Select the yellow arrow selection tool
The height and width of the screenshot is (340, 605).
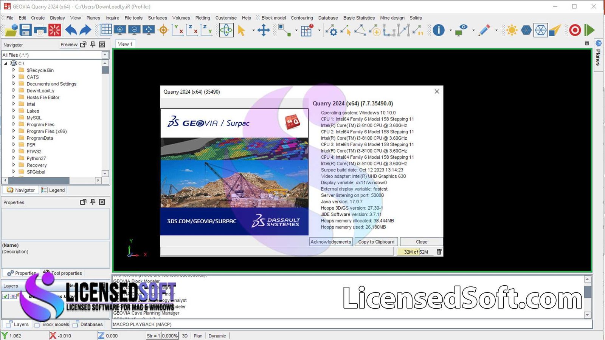242,30
